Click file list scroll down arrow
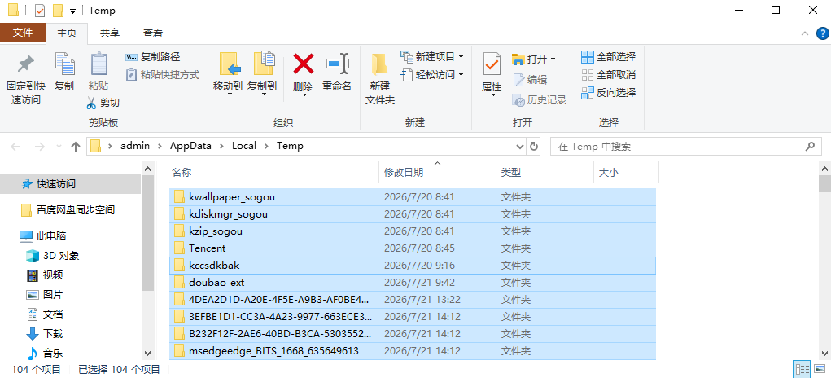 point(824,353)
